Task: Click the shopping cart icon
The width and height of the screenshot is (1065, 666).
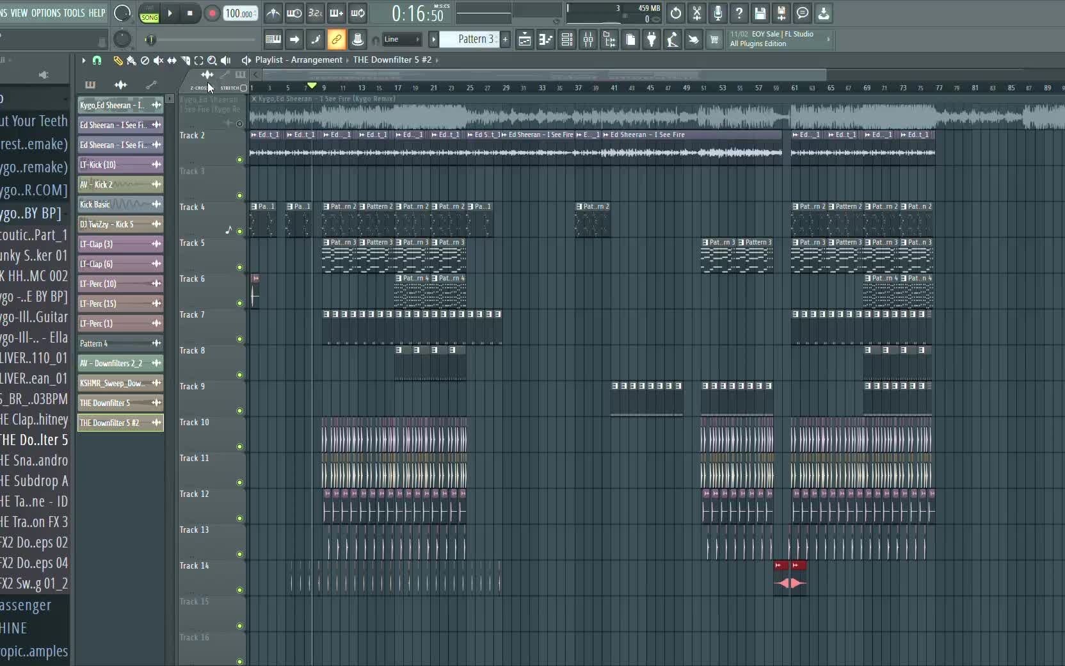Action: point(715,40)
